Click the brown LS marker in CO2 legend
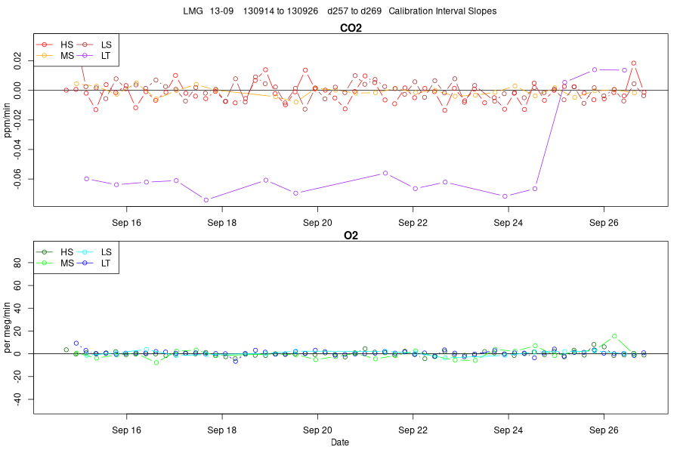Viewport: 680px width, 453px height. tap(85, 45)
